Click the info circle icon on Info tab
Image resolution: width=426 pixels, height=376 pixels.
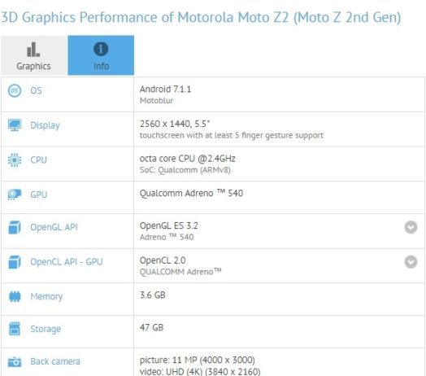(x=101, y=49)
